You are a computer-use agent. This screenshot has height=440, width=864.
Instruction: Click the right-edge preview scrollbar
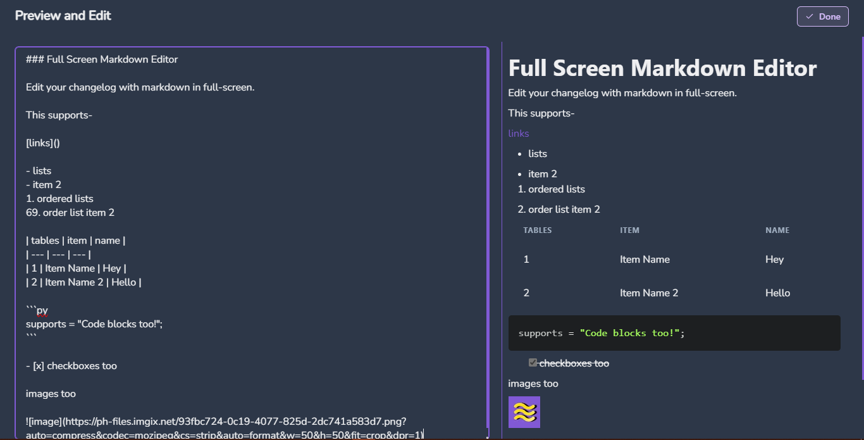coord(862,209)
